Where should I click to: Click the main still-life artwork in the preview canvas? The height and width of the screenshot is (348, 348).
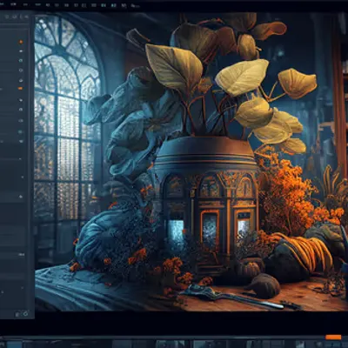click(x=191, y=162)
